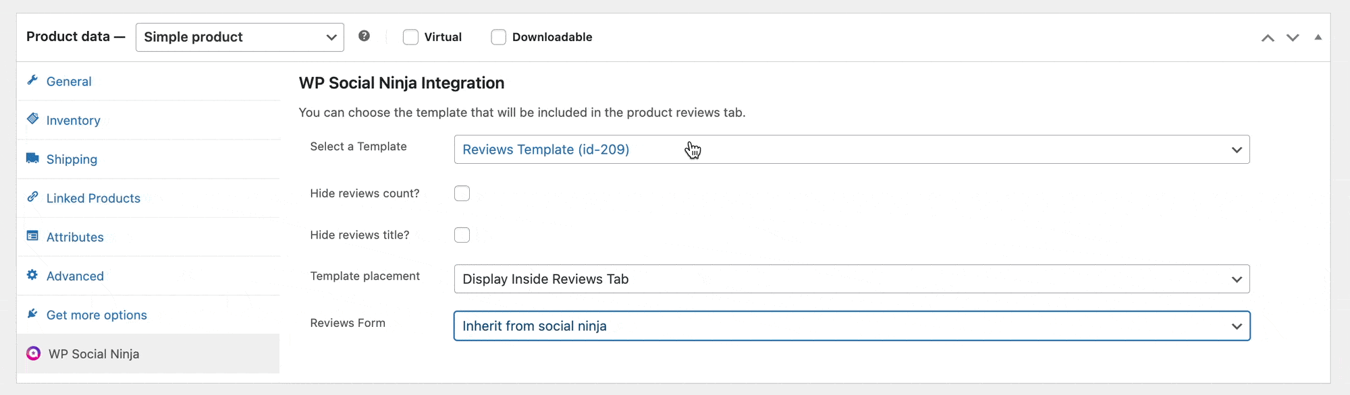Open the Select a Template dropdown

tap(852, 150)
